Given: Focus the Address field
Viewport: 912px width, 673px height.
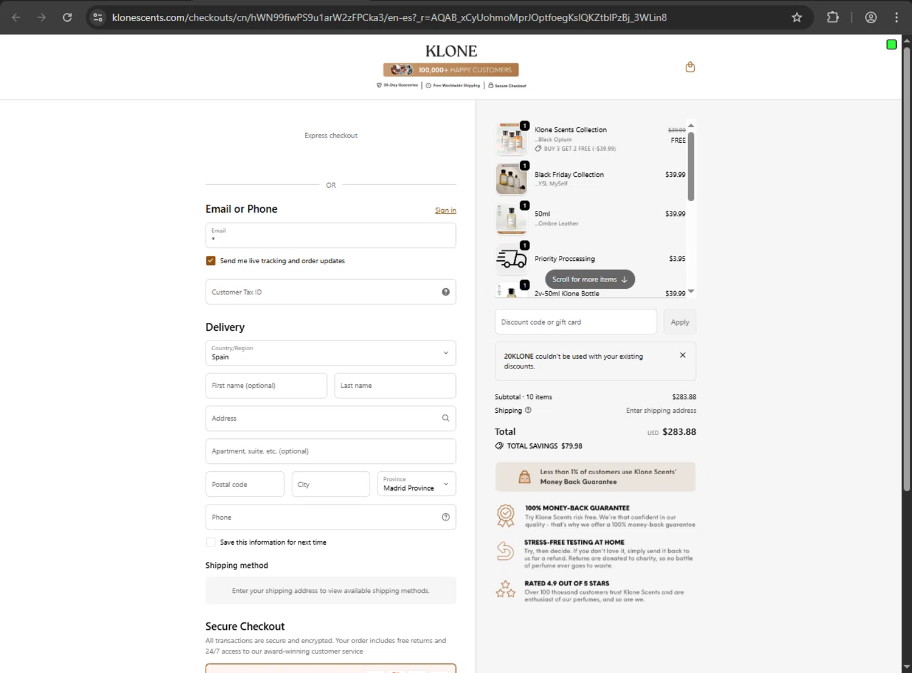Looking at the screenshot, I should [331, 419].
